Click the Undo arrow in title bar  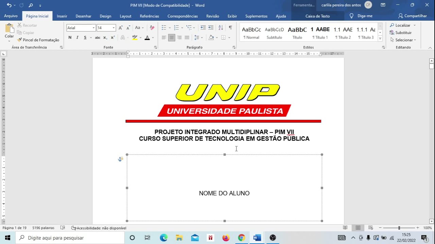(x=8, y=5)
